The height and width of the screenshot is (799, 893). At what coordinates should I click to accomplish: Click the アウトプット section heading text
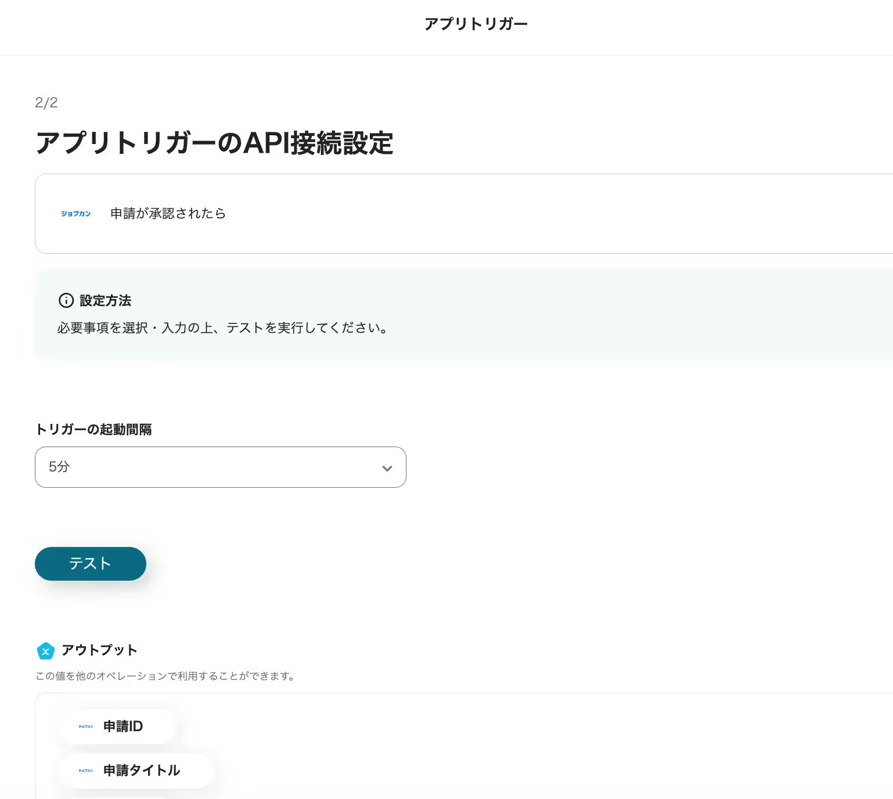pos(99,650)
